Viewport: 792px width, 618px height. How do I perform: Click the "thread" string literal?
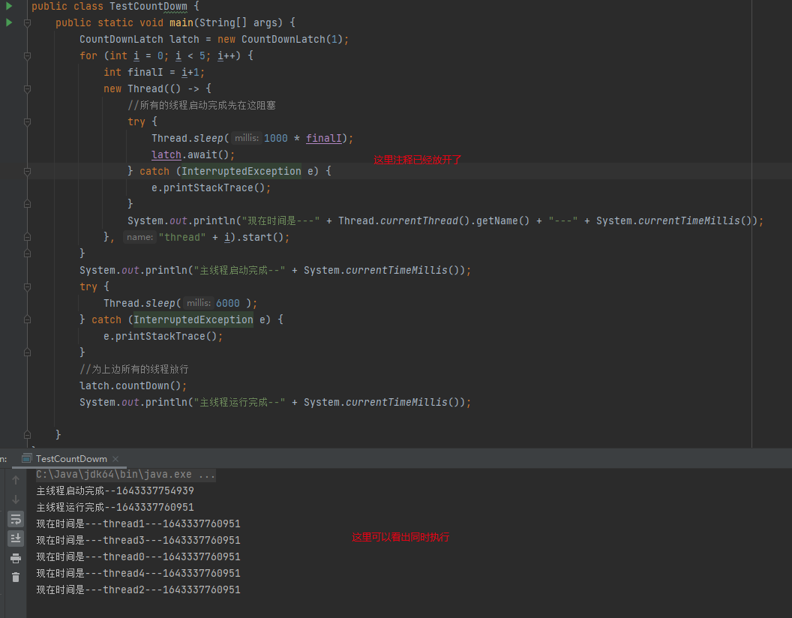(181, 237)
